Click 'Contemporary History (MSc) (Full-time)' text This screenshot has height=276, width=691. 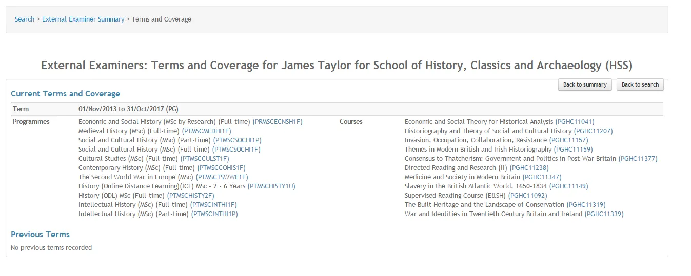[x=137, y=168]
